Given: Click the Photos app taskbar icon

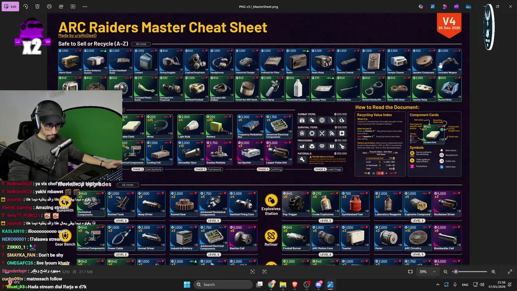Looking at the screenshot, I should click(330, 285).
